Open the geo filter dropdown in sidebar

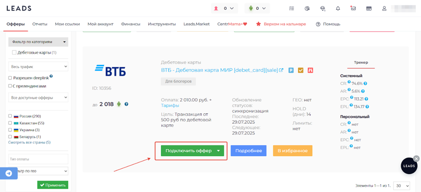pyautogui.click(x=38, y=171)
